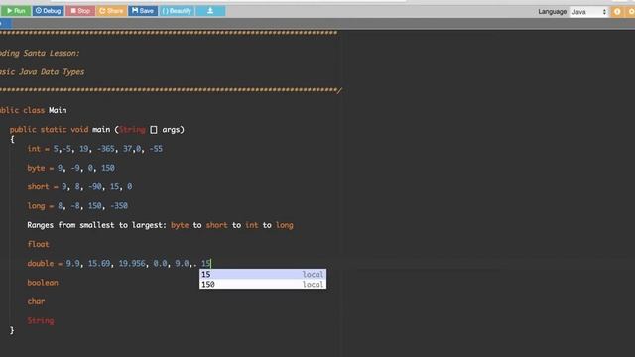
Task: Choose autocomplete suggestion '150'
Action: (x=263, y=284)
